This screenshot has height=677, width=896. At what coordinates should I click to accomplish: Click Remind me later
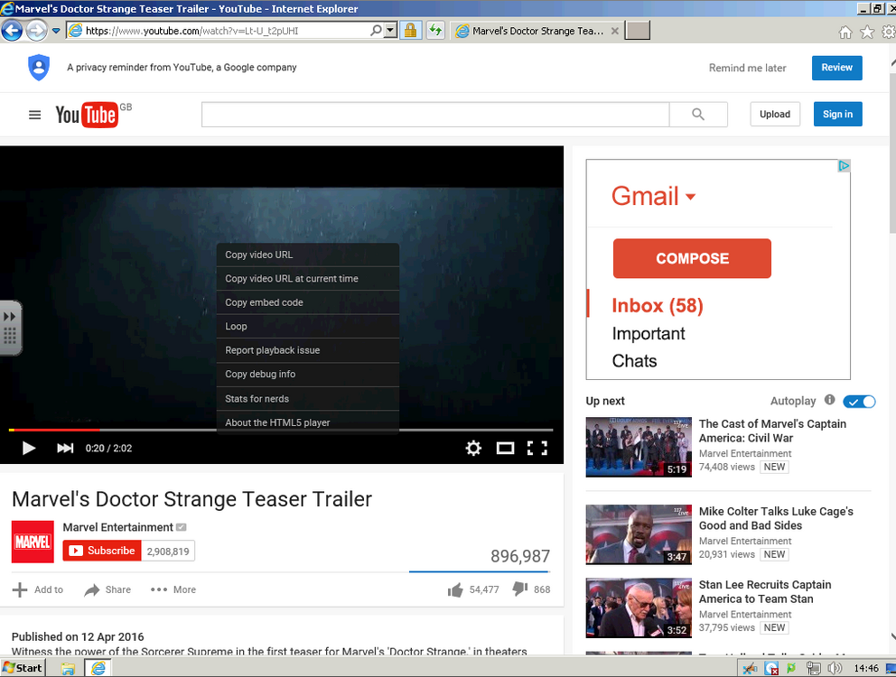click(x=748, y=68)
